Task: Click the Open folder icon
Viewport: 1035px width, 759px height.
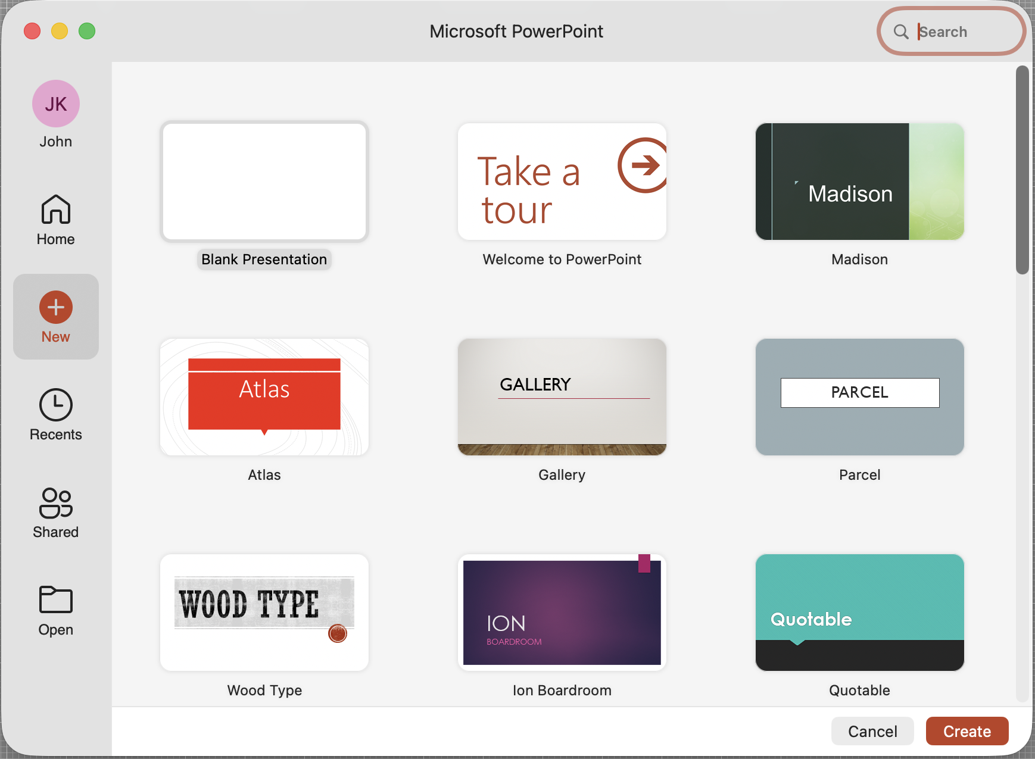Action: pyautogui.click(x=56, y=599)
